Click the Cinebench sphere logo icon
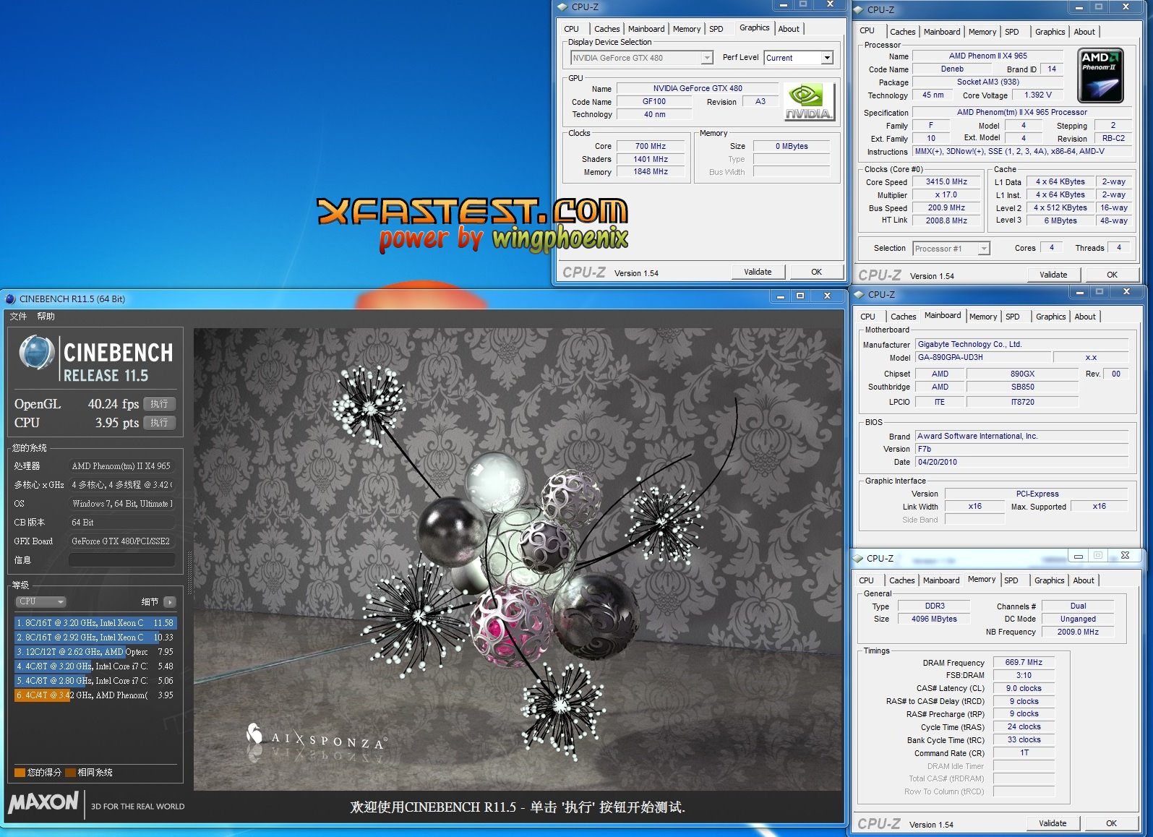The width and height of the screenshot is (1153, 837). (x=36, y=354)
